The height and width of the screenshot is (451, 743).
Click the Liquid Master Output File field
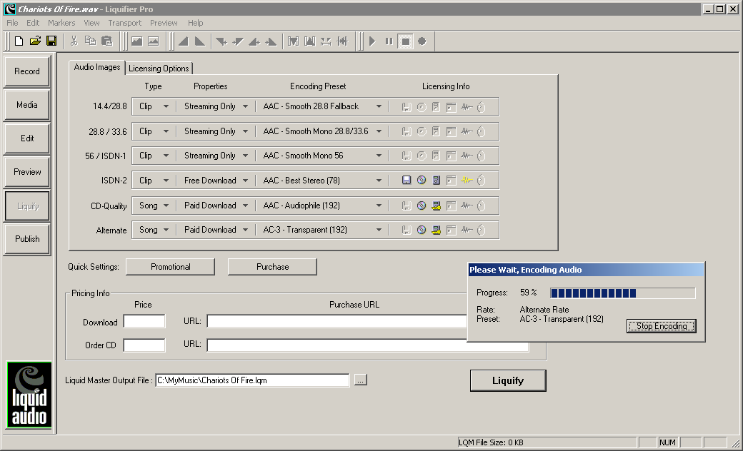(253, 380)
